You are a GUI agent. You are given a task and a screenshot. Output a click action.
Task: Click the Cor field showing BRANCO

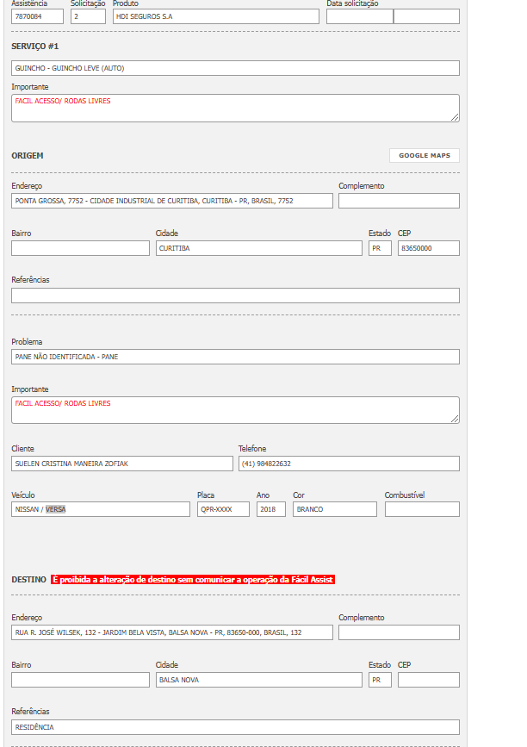tap(334, 509)
